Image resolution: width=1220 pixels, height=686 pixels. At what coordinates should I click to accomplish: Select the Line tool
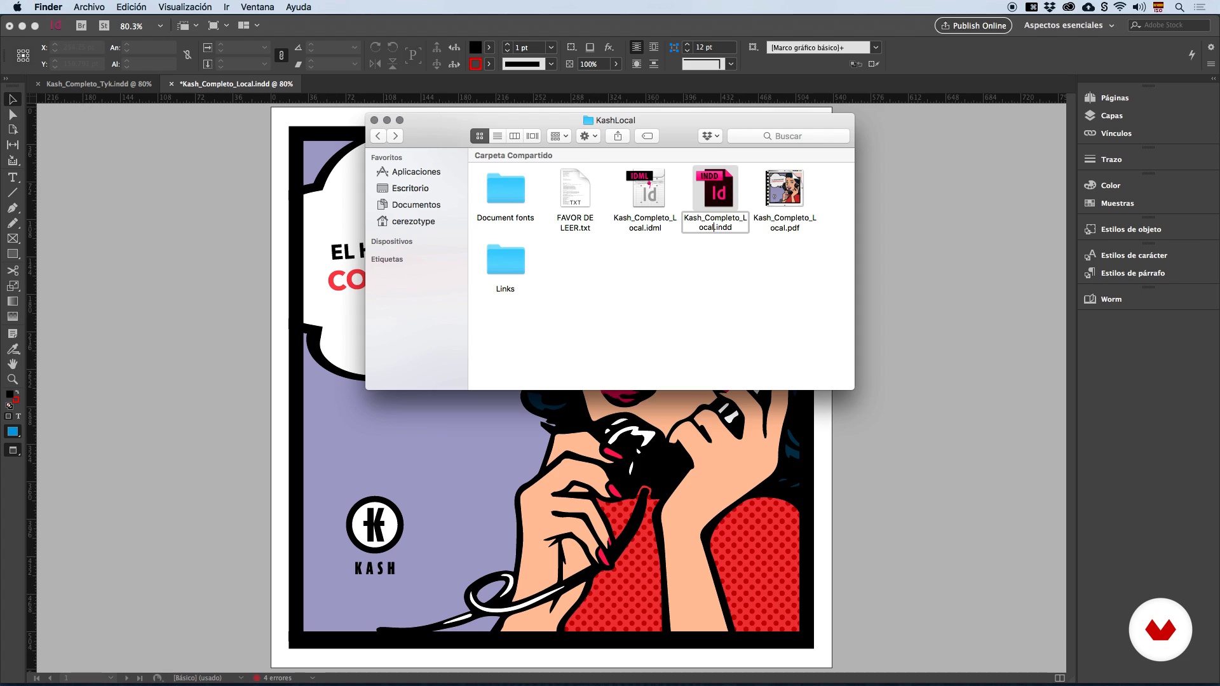pyautogui.click(x=12, y=192)
